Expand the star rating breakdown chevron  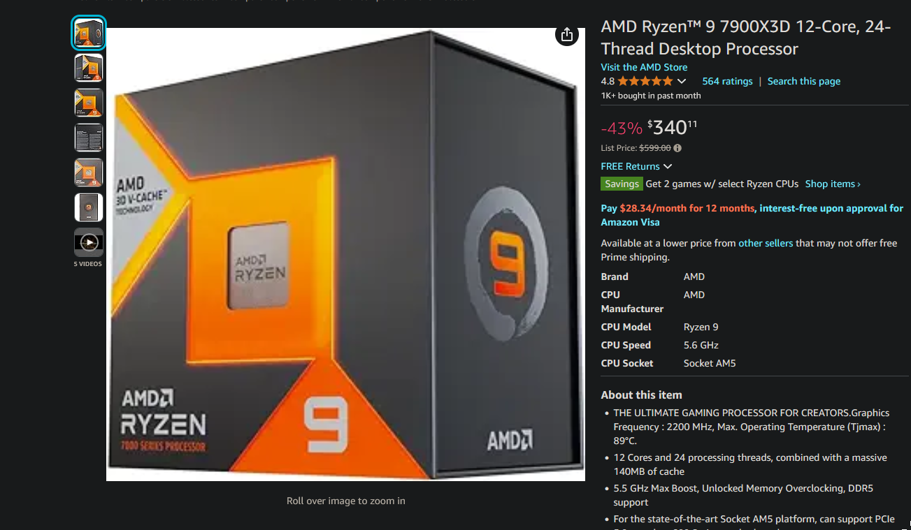(x=682, y=82)
